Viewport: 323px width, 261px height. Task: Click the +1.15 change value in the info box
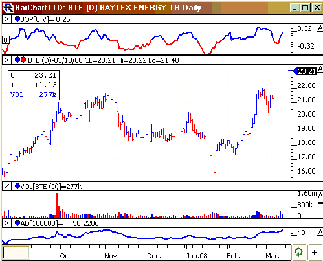pyautogui.click(x=45, y=85)
